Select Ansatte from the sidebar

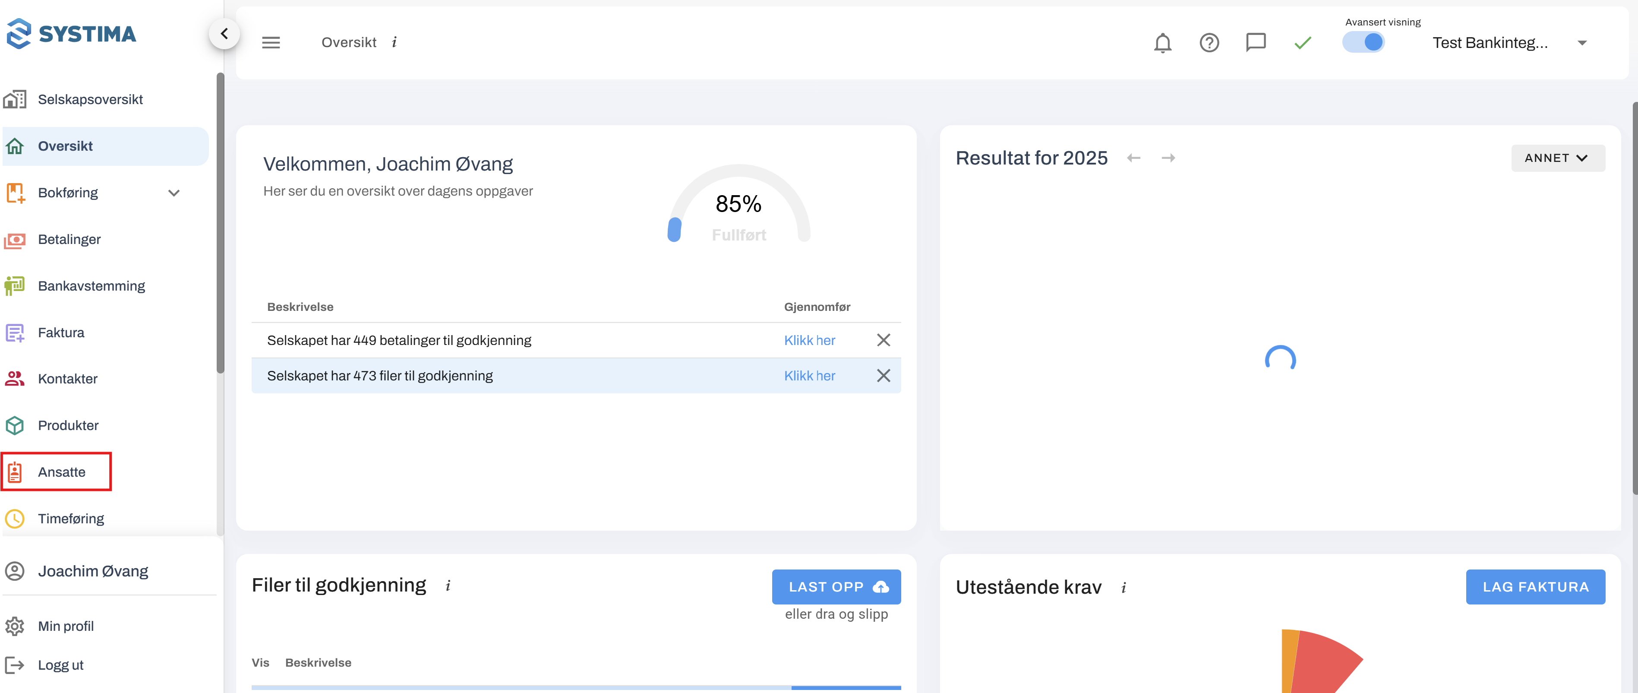[61, 471]
